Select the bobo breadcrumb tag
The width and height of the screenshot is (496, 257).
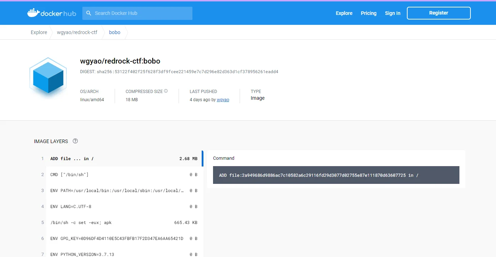114,32
